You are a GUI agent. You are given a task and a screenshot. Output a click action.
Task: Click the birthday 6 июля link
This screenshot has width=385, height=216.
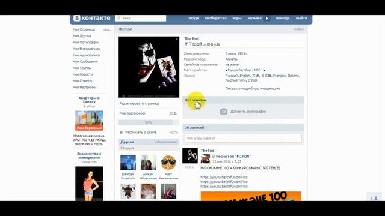[232, 53]
